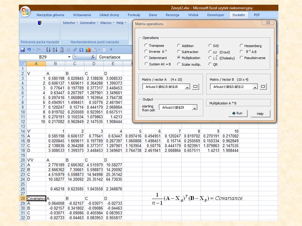Collapse the Matrix A reference box

(187, 87)
